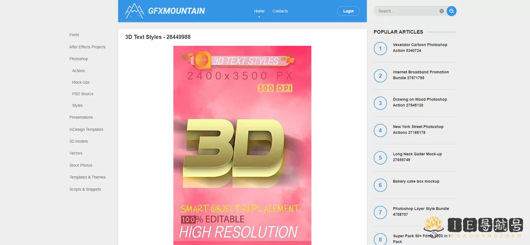Screen dimensions: 530x245
Task: Open Super Pack 50+ Fonts article
Action: pos(422,239)
